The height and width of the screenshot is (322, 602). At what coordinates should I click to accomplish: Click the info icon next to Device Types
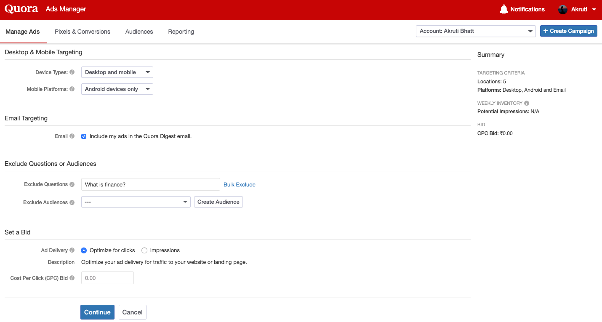72,72
